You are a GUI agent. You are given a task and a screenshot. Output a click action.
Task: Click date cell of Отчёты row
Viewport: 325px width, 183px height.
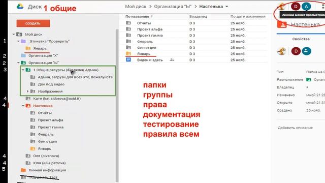point(238,23)
